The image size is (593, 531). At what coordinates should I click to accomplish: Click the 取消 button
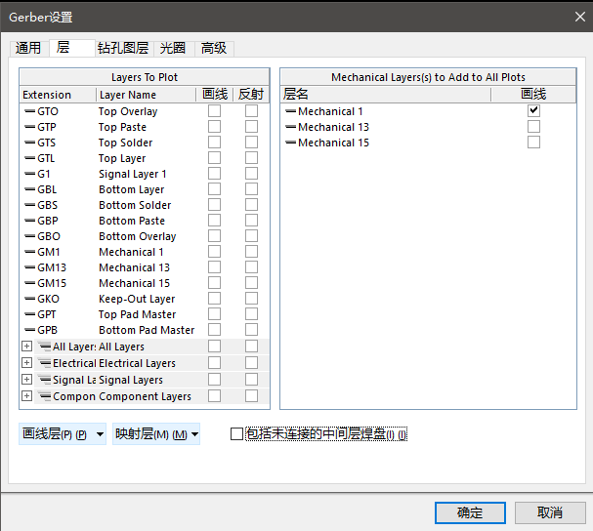point(550,512)
